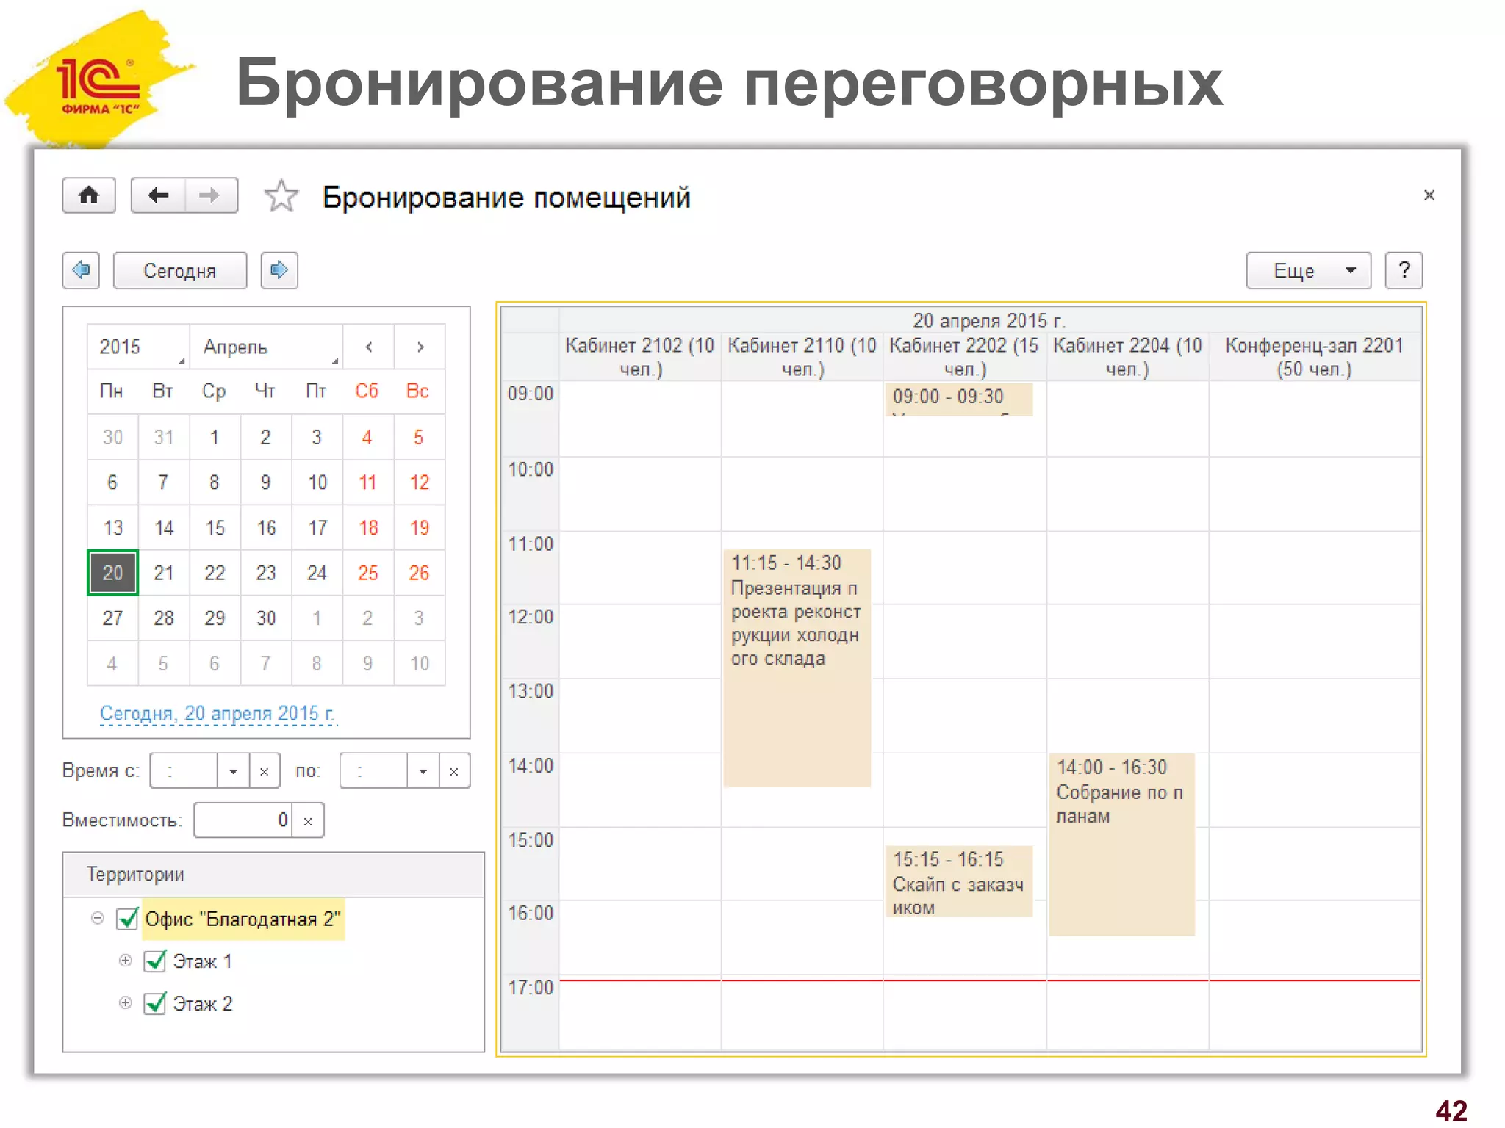Uncheck the Этаж 2 checkbox
The height and width of the screenshot is (1128, 1505).
point(155,1003)
